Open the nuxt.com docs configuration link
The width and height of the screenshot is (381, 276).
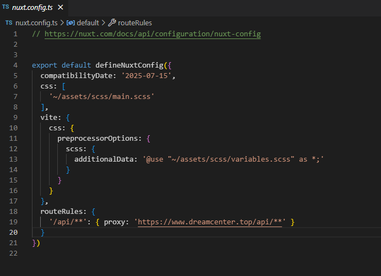(x=153, y=34)
